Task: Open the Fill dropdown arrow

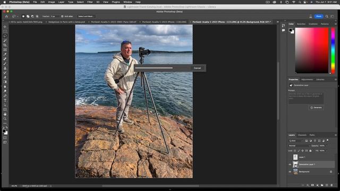Action: click(x=327, y=151)
